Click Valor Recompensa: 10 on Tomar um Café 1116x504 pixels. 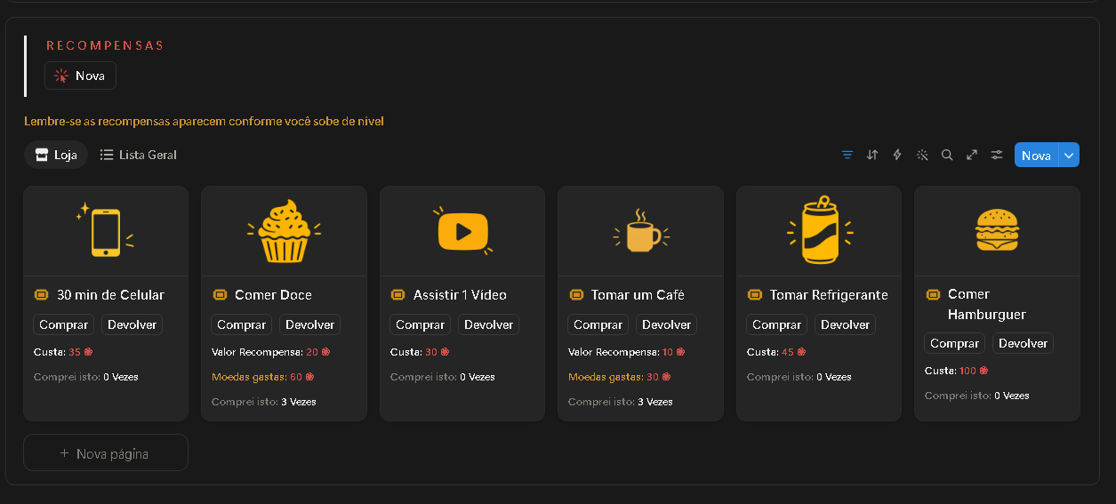[627, 352]
